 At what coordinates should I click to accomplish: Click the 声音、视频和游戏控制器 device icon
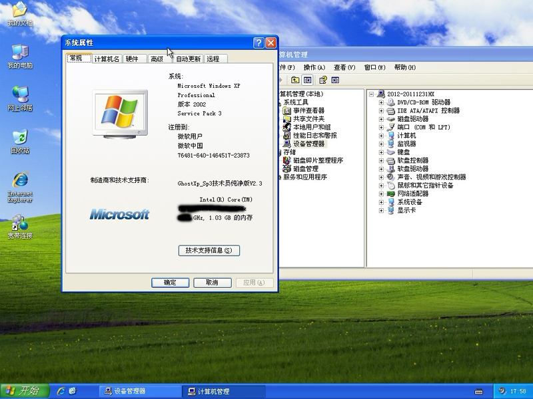pos(391,177)
